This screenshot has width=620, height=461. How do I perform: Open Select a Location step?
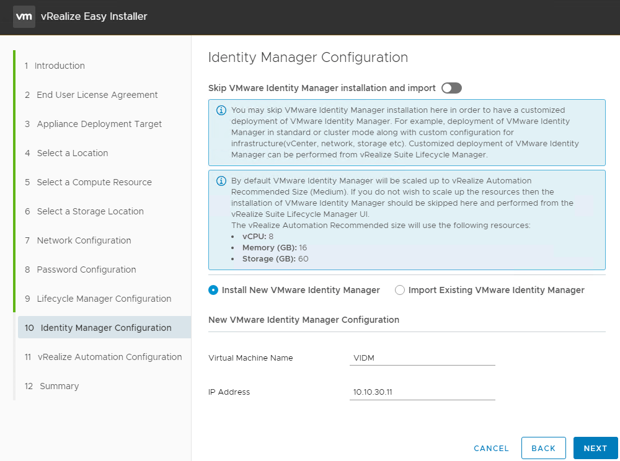coord(72,153)
